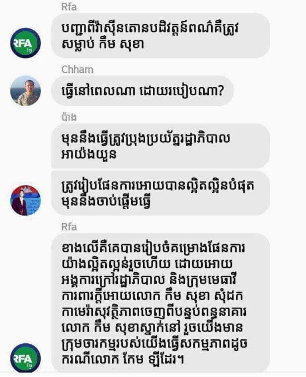Click the last line ករណីលោក កែម ឡីដែរ។
The height and width of the screenshot is (377, 306).
tap(123, 360)
